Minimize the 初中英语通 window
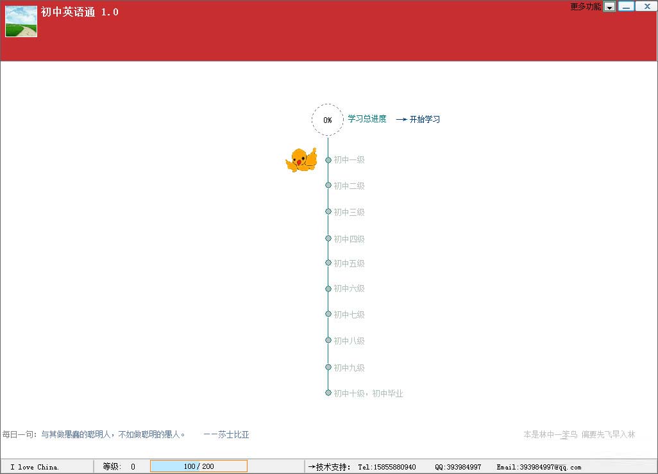The image size is (658, 474). 626,6
